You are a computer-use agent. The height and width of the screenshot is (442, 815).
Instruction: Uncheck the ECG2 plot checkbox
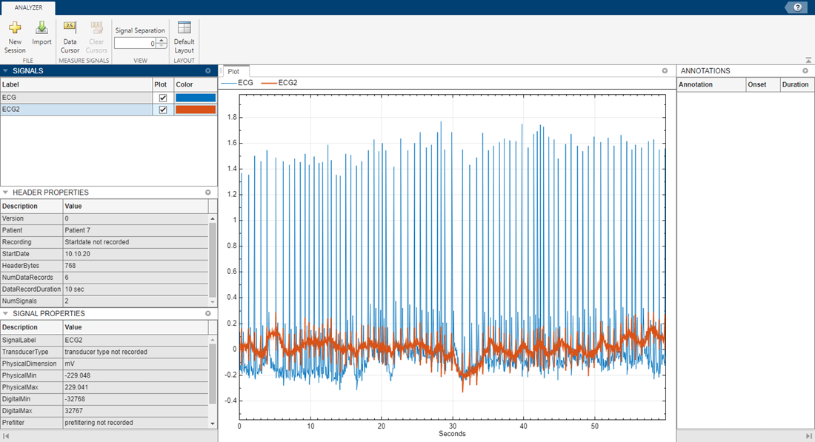click(x=163, y=110)
